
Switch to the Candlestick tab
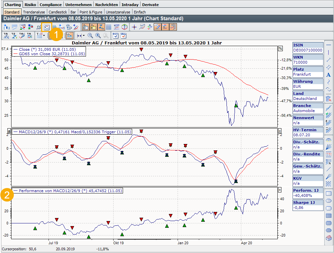coord(59,12)
